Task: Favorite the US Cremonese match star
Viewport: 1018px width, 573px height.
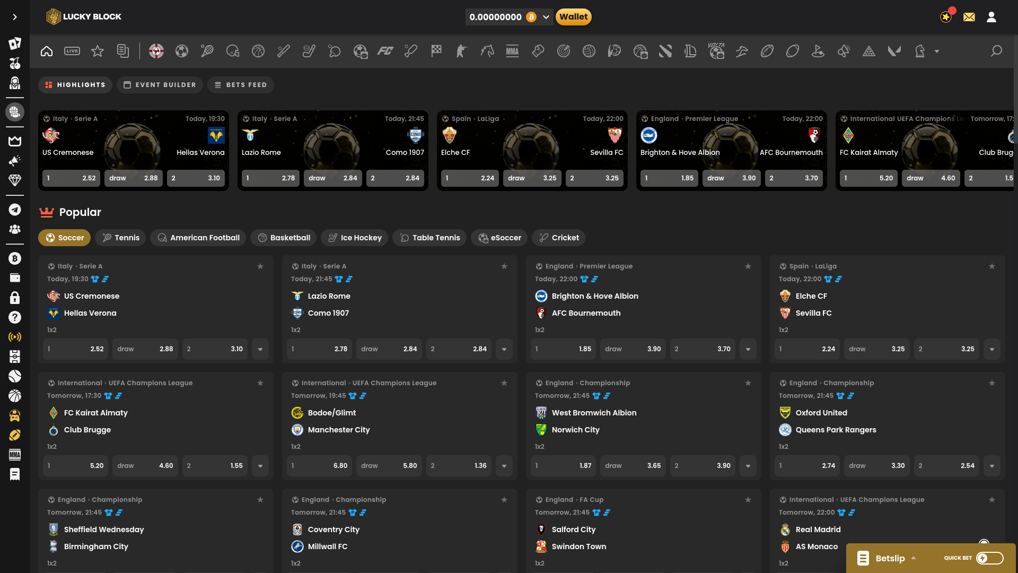Action: pos(260,266)
